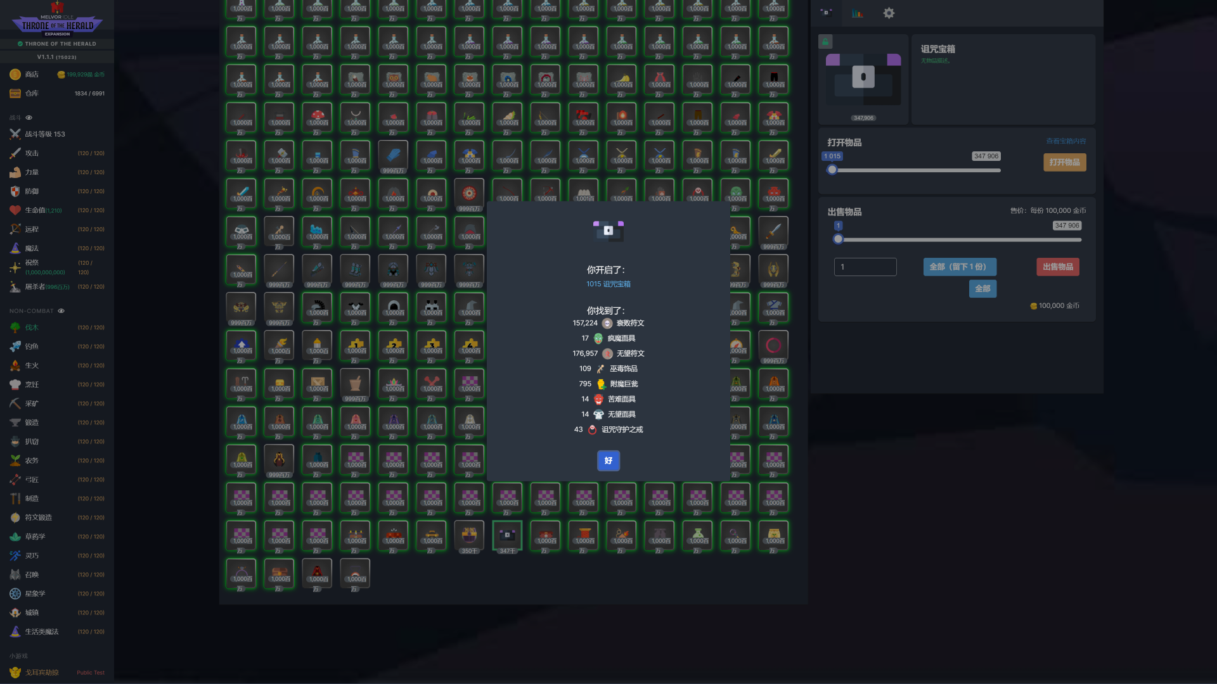The width and height of the screenshot is (1217, 684).
Task: Open the 扒窃 thieving skill
Action: [57, 441]
